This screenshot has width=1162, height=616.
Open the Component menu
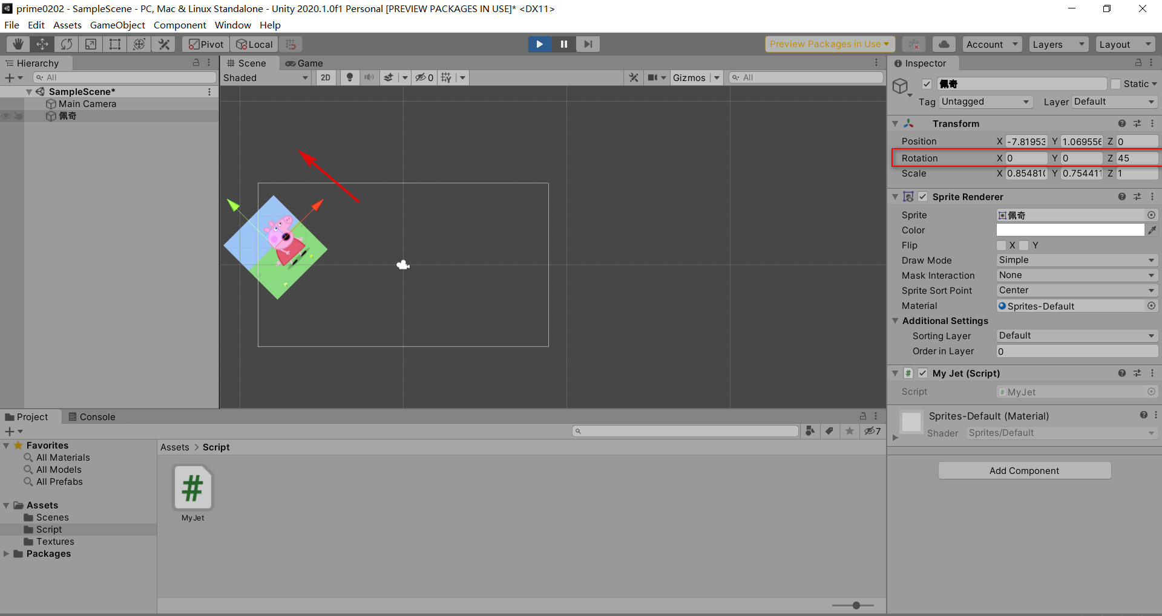tap(180, 25)
